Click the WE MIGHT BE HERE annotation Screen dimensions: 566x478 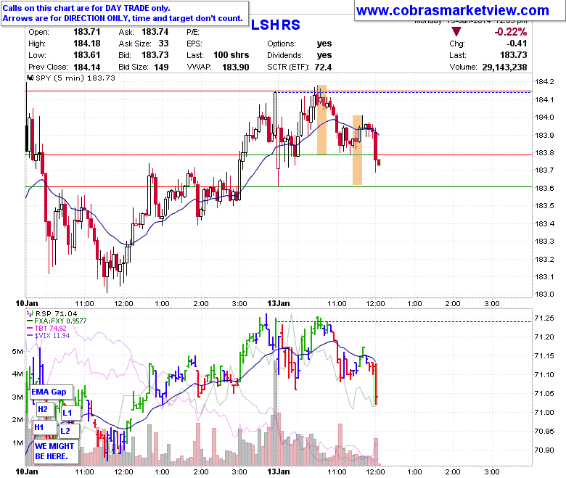(x=56, y=451)
